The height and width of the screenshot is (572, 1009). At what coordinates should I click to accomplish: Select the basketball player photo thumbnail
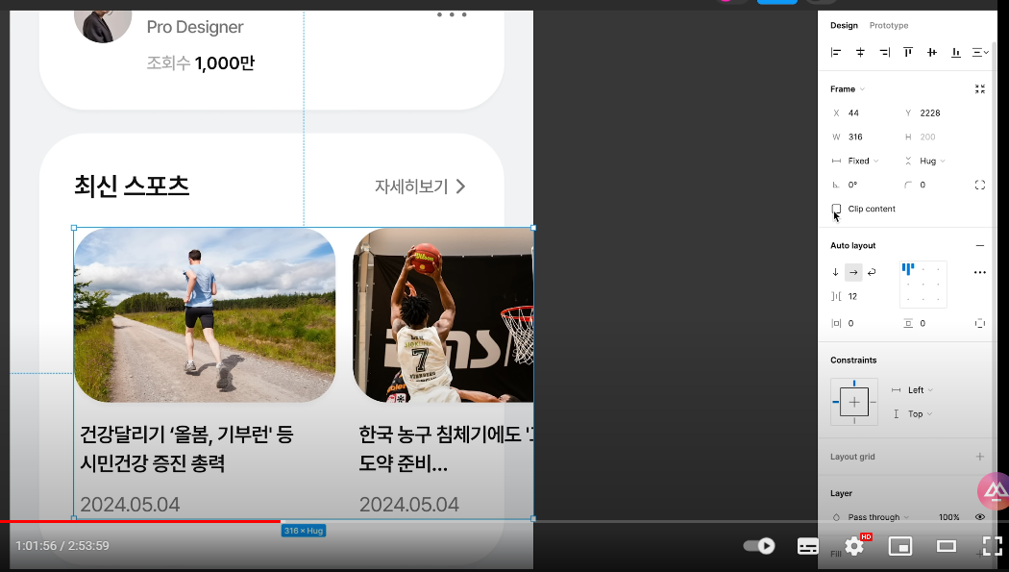443,315
